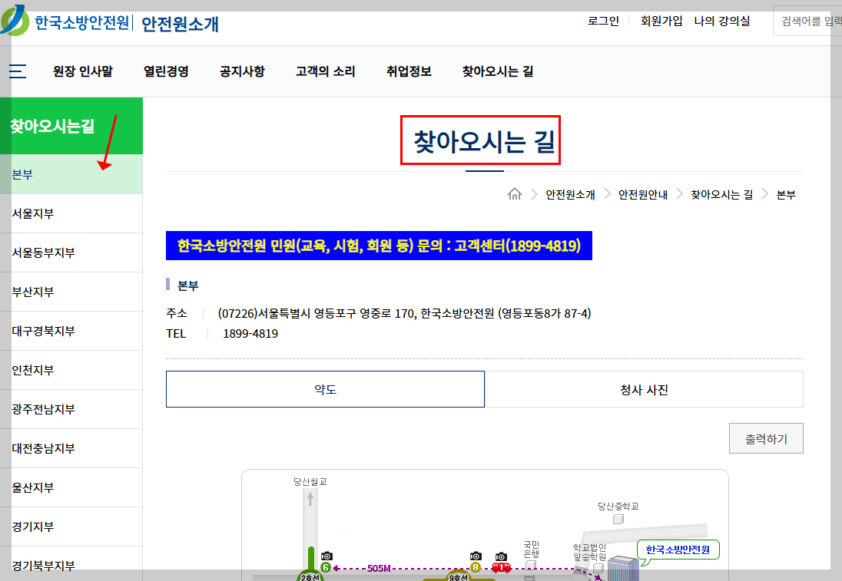Click the 한국소방안전원 logo

(65, 21)
